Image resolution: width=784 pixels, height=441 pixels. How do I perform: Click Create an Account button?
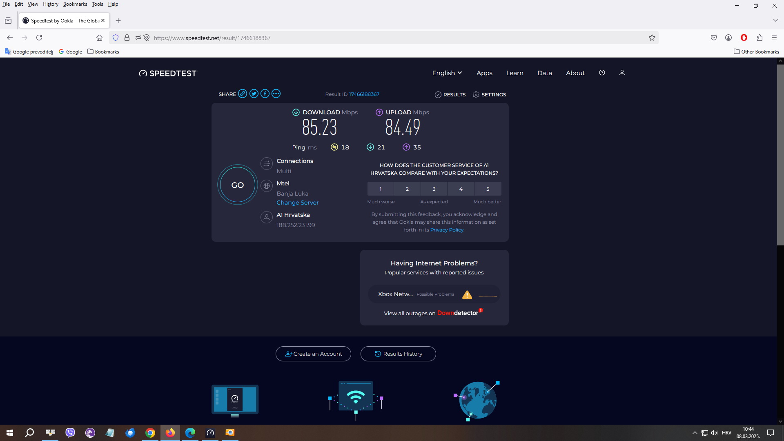pos(313,354)
